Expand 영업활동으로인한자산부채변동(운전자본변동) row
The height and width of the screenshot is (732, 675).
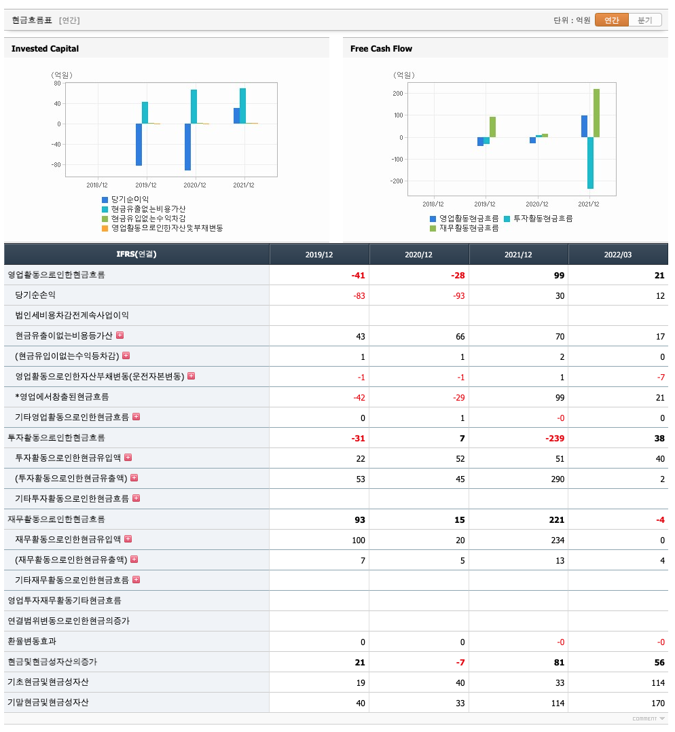tap(191, 376)
